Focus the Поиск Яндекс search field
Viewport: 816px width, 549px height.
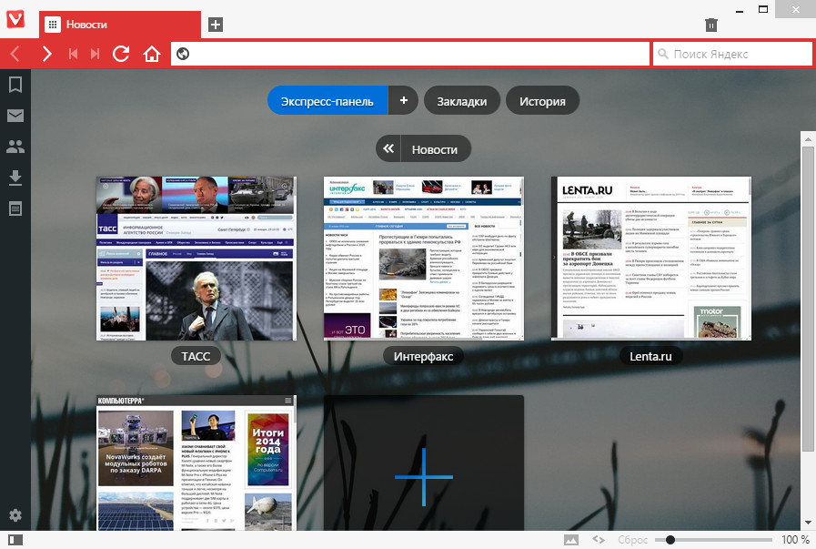point(732,54)
